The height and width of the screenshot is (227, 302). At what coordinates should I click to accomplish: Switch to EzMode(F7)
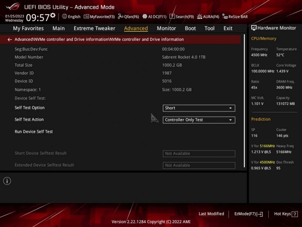248,214
